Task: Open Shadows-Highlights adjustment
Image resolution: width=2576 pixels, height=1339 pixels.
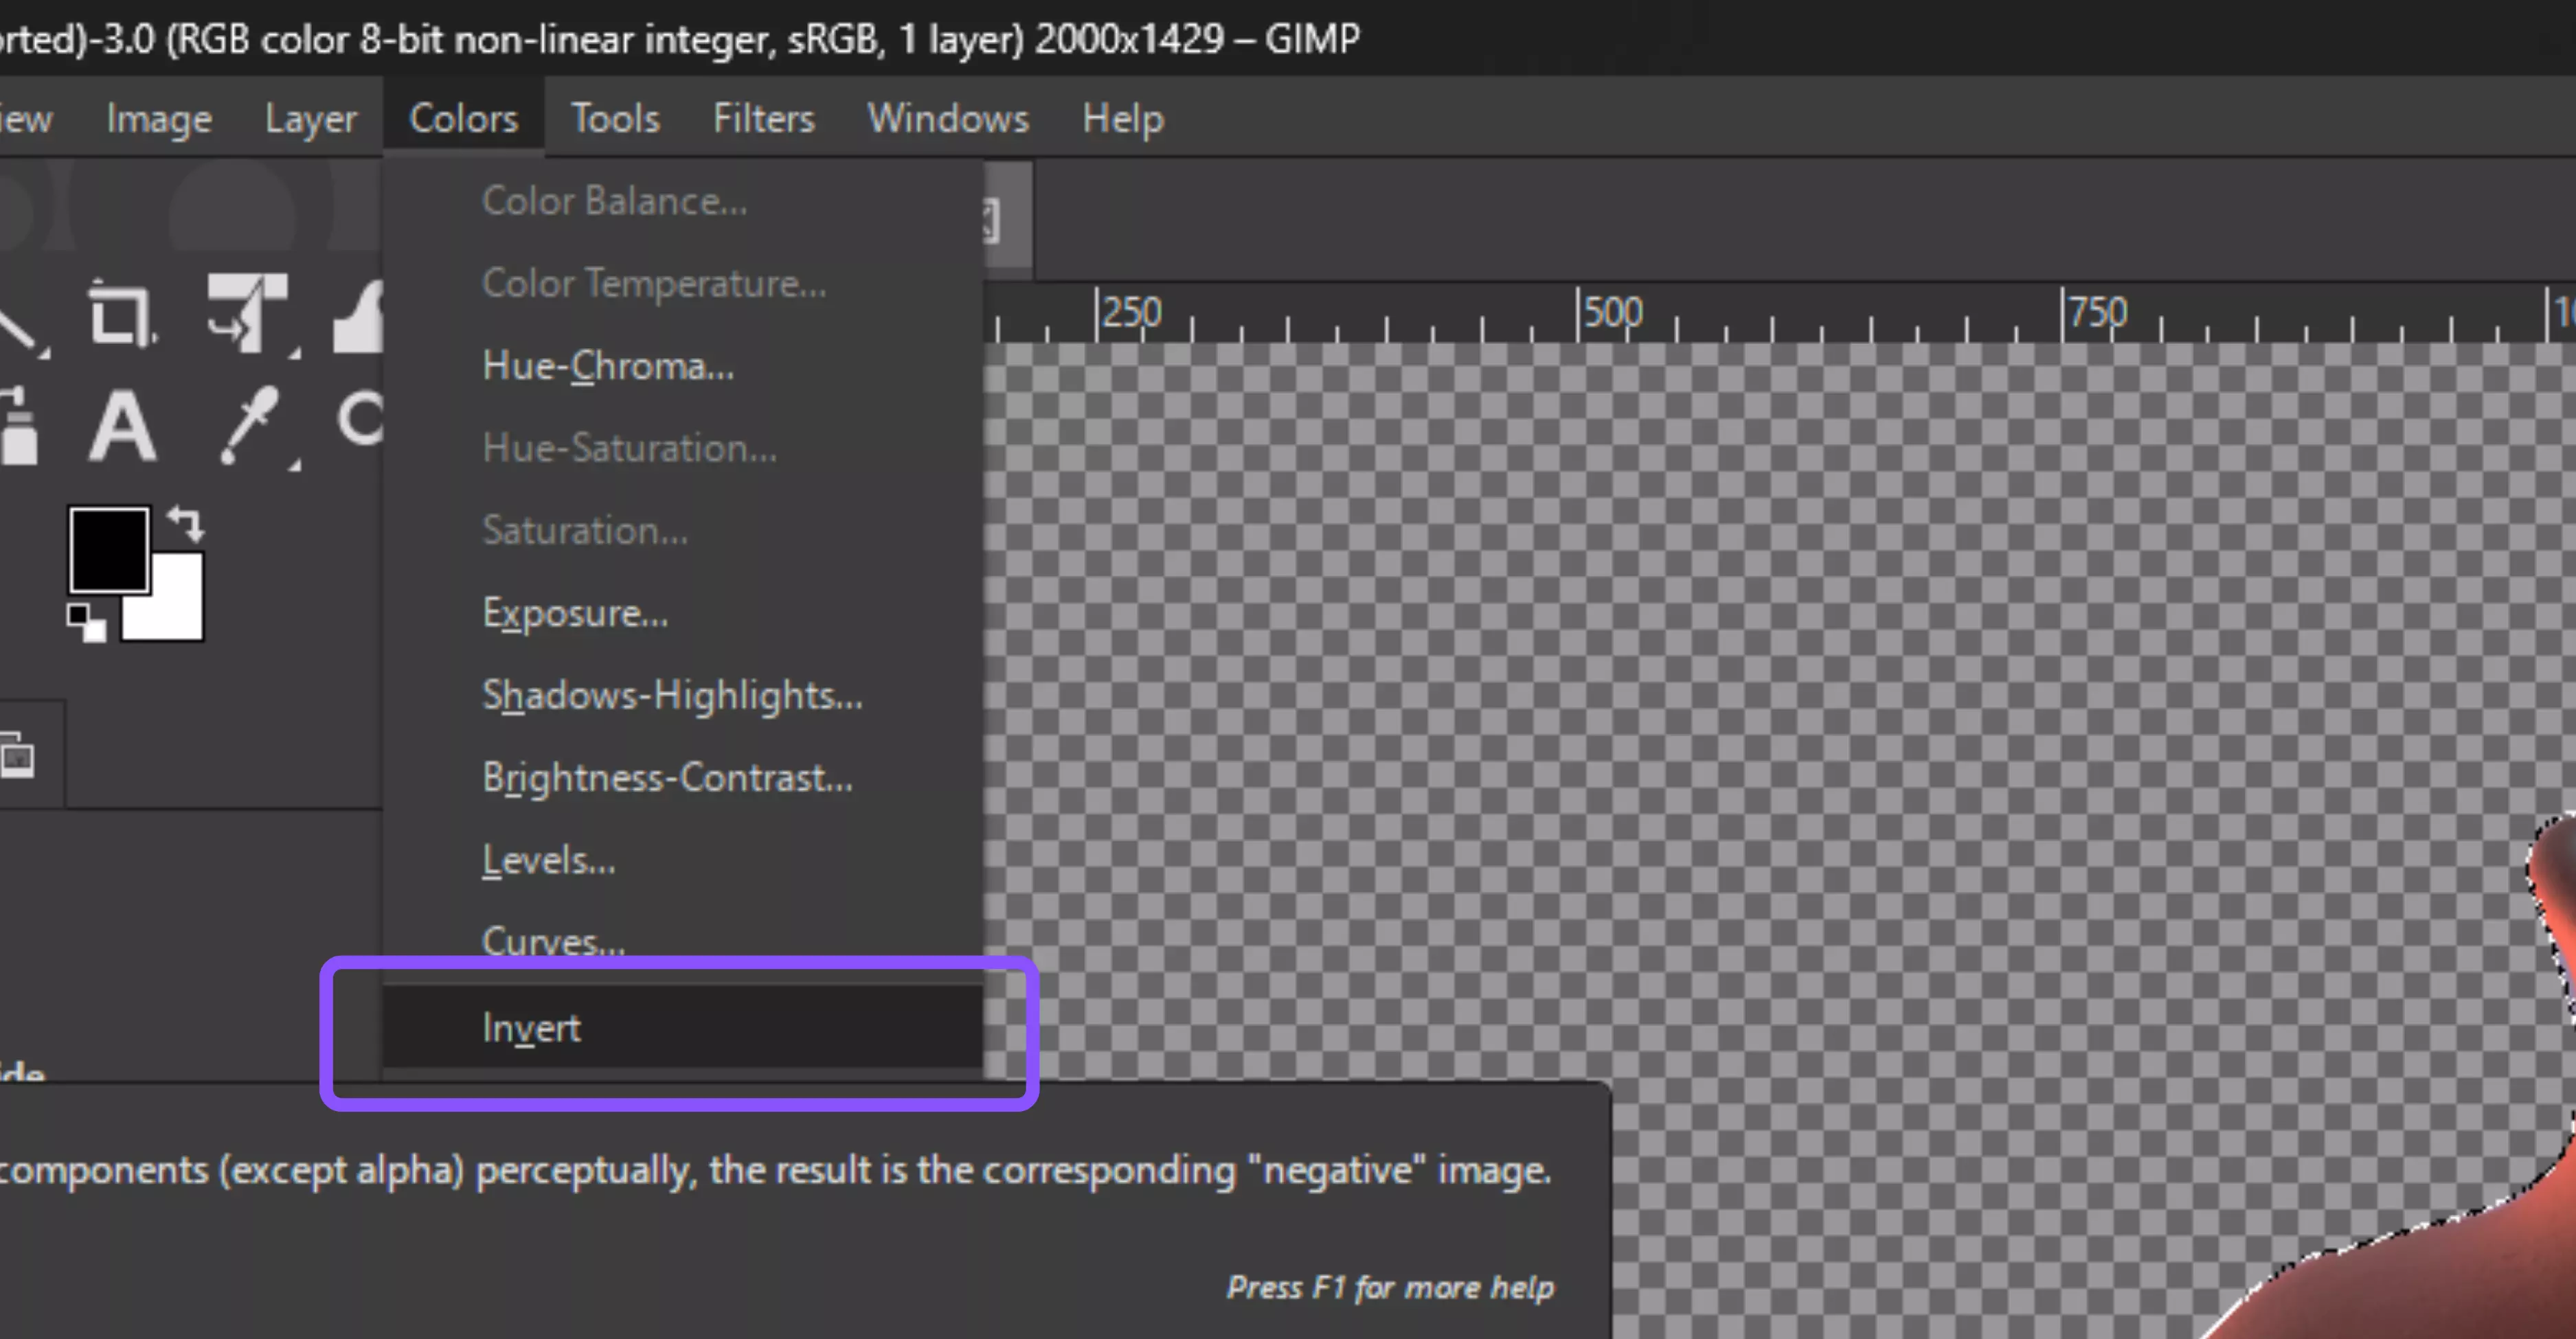Action: click(x=672, y=694)
